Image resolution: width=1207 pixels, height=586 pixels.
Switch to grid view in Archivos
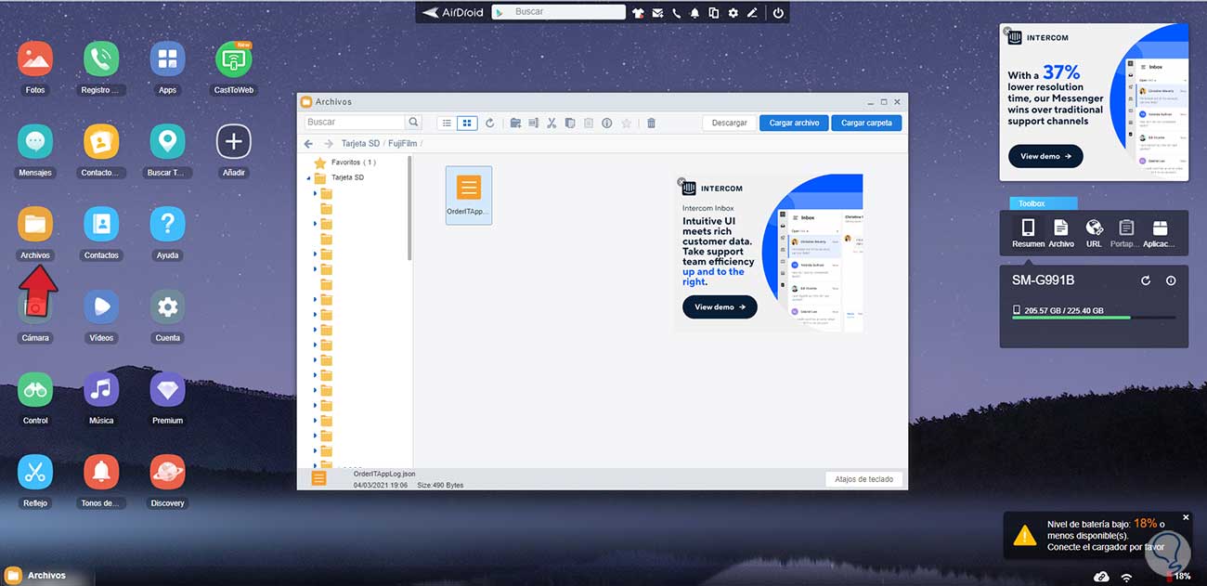click(467, 123)
